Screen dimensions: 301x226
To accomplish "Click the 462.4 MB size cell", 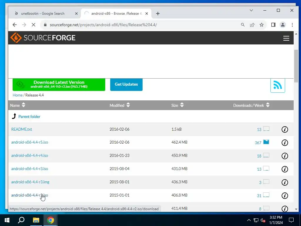I will point(179,142).
